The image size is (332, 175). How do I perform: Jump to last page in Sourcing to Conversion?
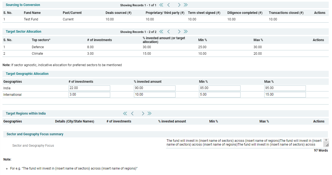186,5
